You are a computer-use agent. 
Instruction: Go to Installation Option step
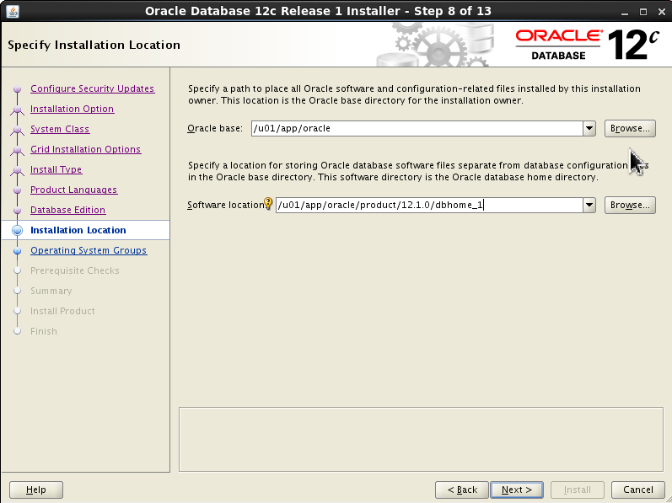(x=72, y=109)
